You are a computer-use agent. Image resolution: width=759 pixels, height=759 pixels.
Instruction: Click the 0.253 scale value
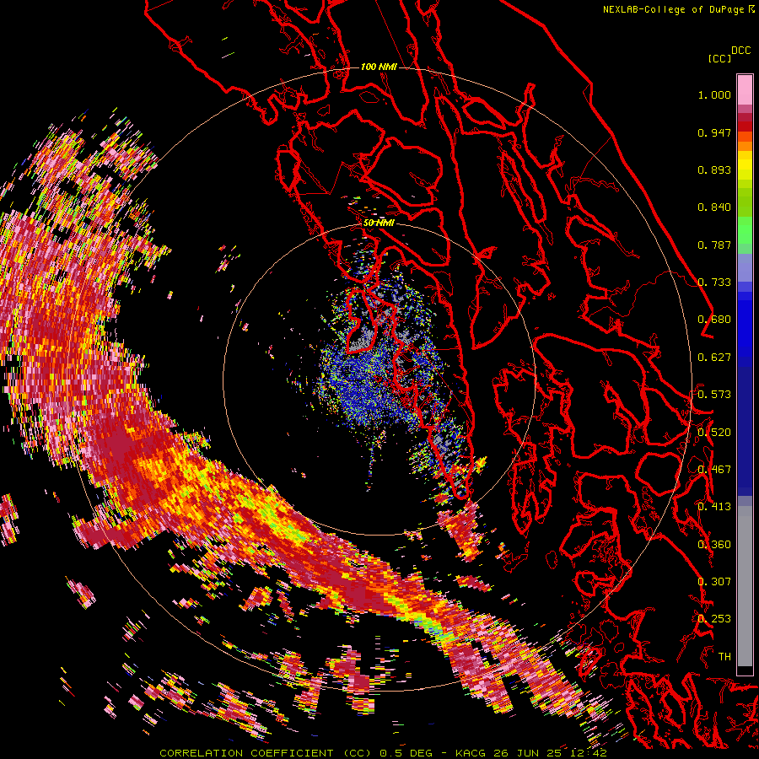pos(714,619)
